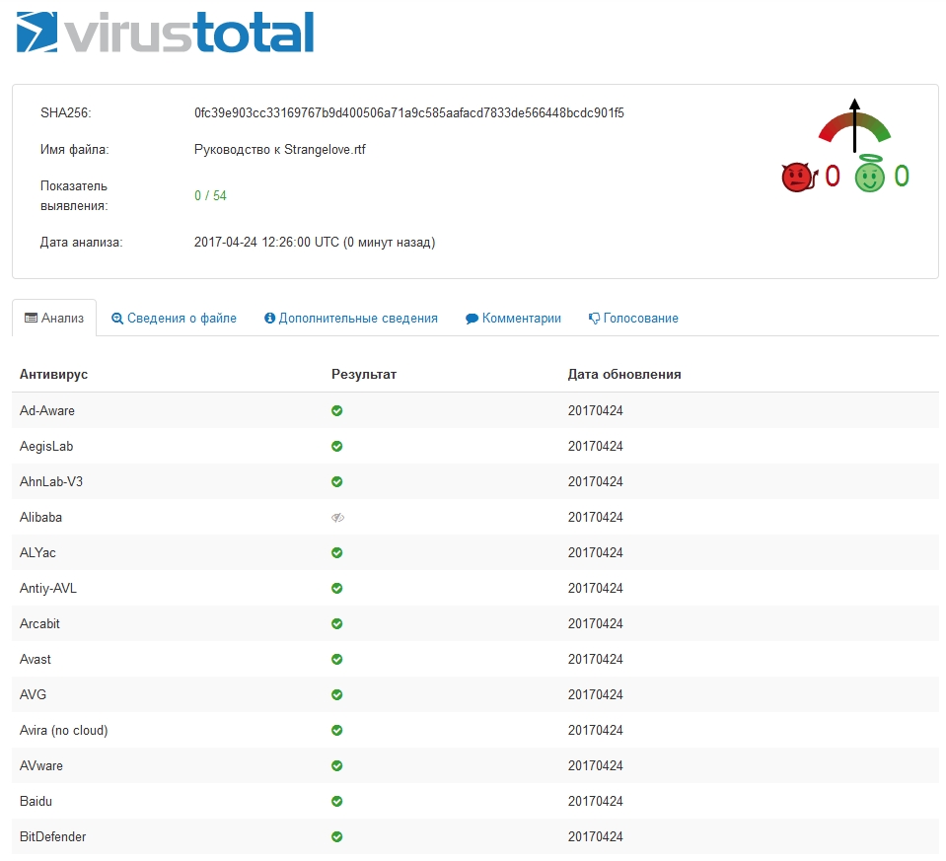The image size is (946, 861).
Task: Open the Дополнительные сведения tab
Action: pos(351,318)
